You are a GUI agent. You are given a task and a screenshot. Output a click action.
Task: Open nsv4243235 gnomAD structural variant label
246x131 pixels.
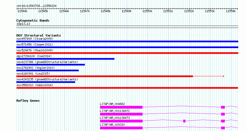tap(47, 79)
